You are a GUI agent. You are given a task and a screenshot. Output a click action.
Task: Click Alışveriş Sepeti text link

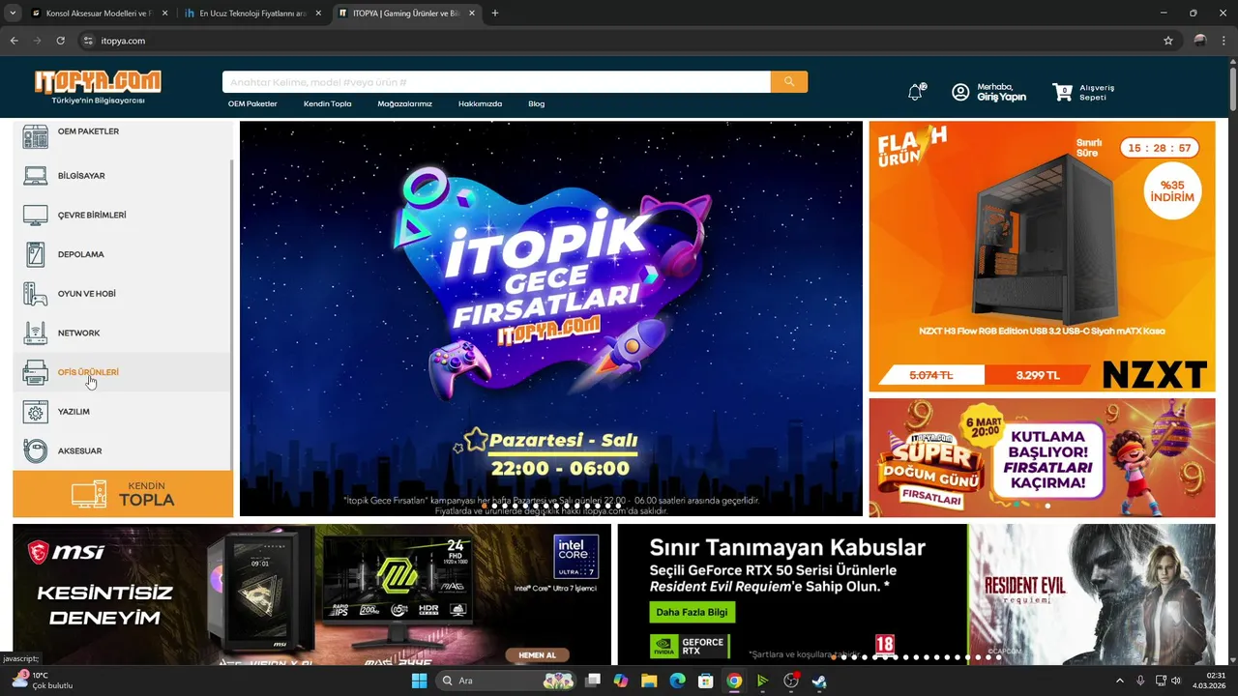[1097, 92]
